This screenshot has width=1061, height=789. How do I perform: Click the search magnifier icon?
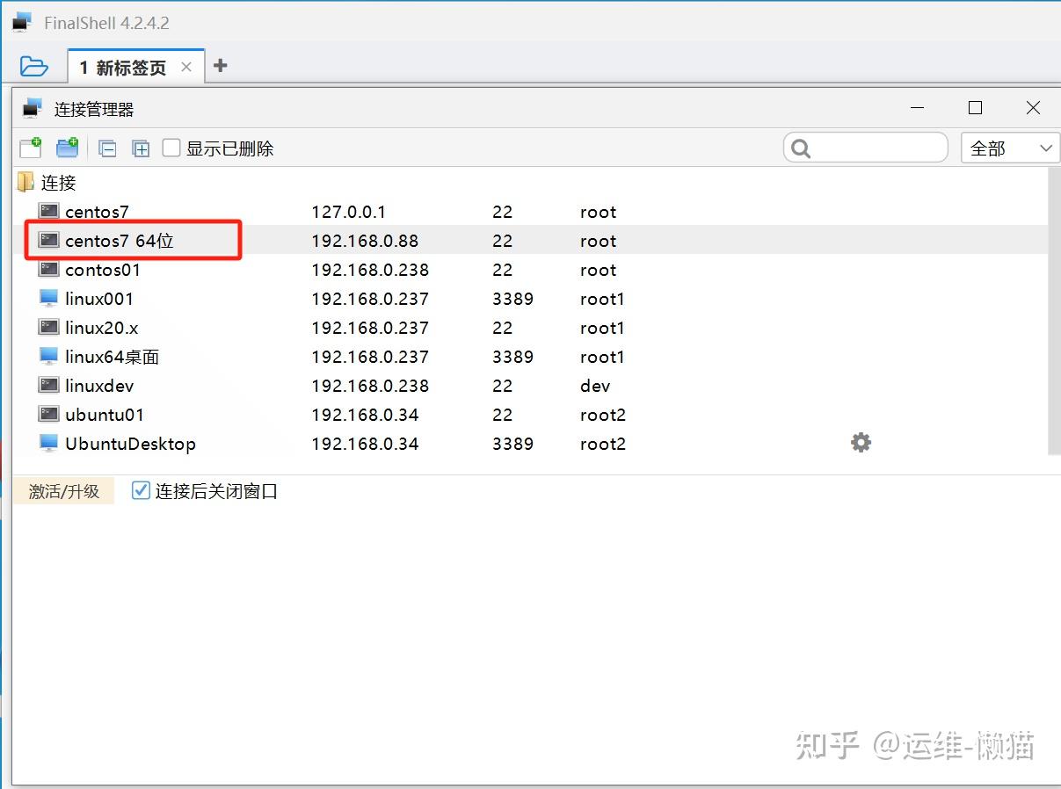coord(801,148)
